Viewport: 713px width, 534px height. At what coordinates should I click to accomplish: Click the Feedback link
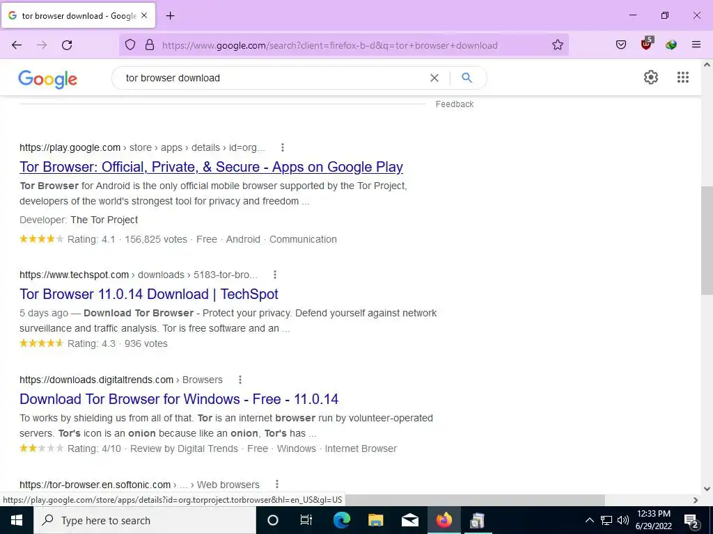[455, 104]
